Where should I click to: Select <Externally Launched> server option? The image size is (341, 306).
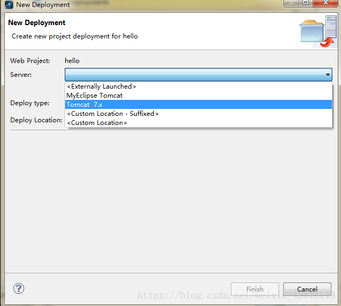[x=198, y=87]
